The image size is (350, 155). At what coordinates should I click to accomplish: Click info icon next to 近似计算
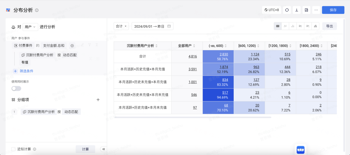(35, 149)
